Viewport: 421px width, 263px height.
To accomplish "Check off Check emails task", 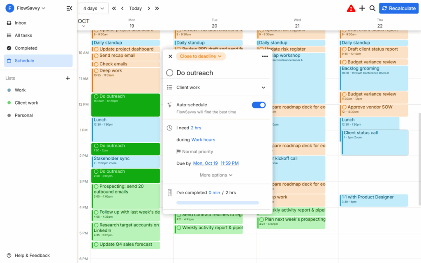I will (x=96, y=64).
